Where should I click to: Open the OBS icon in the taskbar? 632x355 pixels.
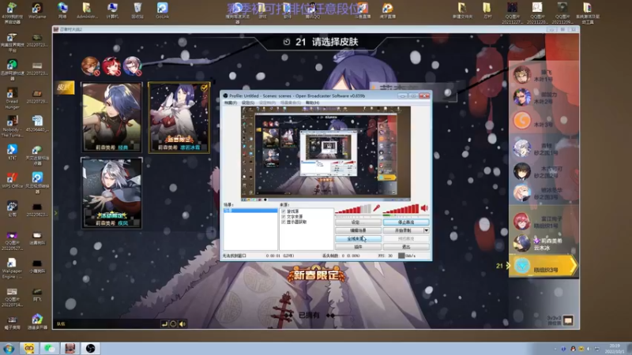[90, 348]
